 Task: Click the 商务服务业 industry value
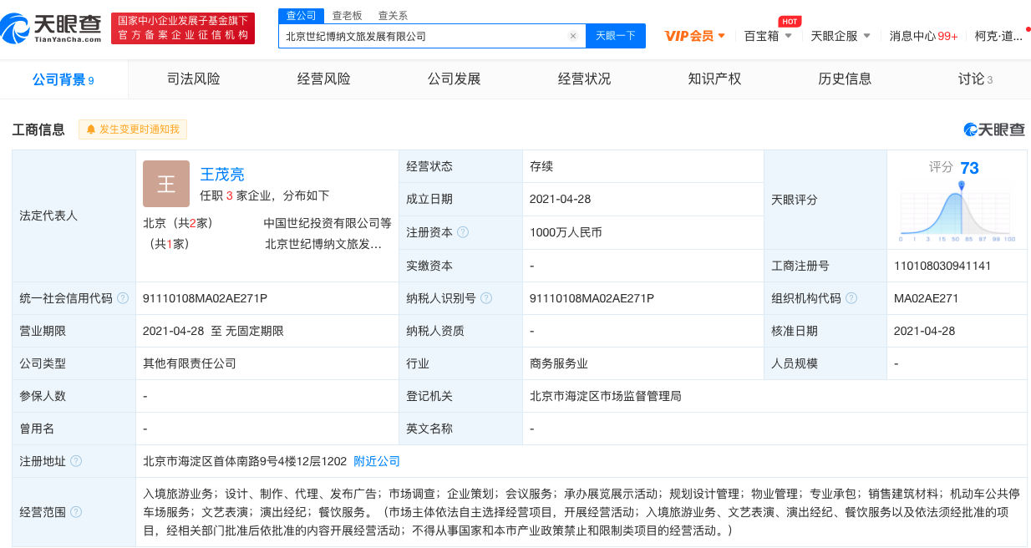[559, 363]
